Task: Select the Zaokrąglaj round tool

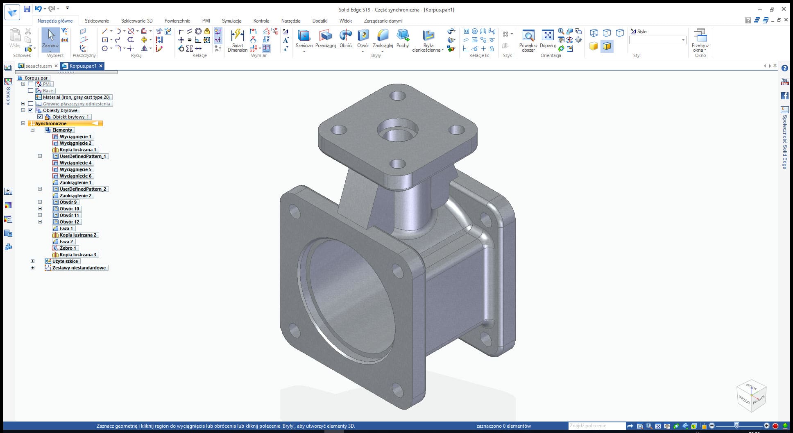Action: (383, 36)
